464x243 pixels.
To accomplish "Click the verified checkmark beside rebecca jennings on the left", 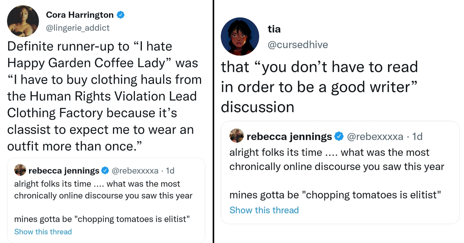I will pyautogui.click(x=105, y=170).
